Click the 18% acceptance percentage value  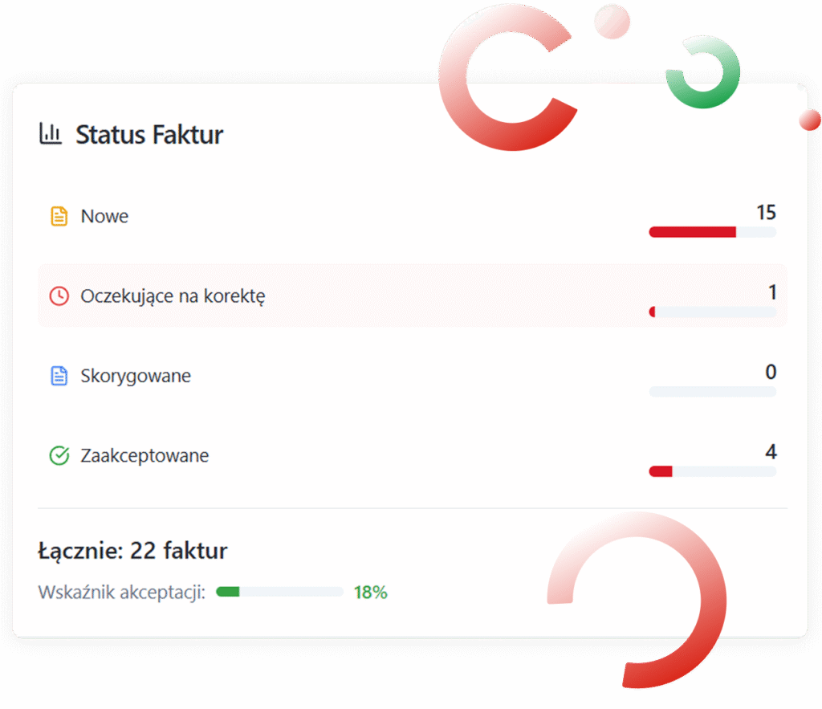click(370, 593)
